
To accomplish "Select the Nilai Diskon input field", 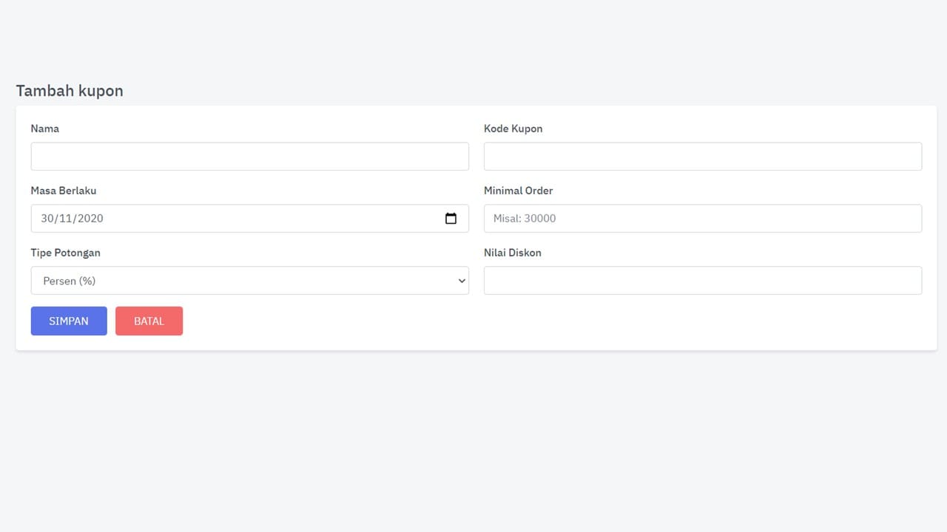I will (702, 281).
